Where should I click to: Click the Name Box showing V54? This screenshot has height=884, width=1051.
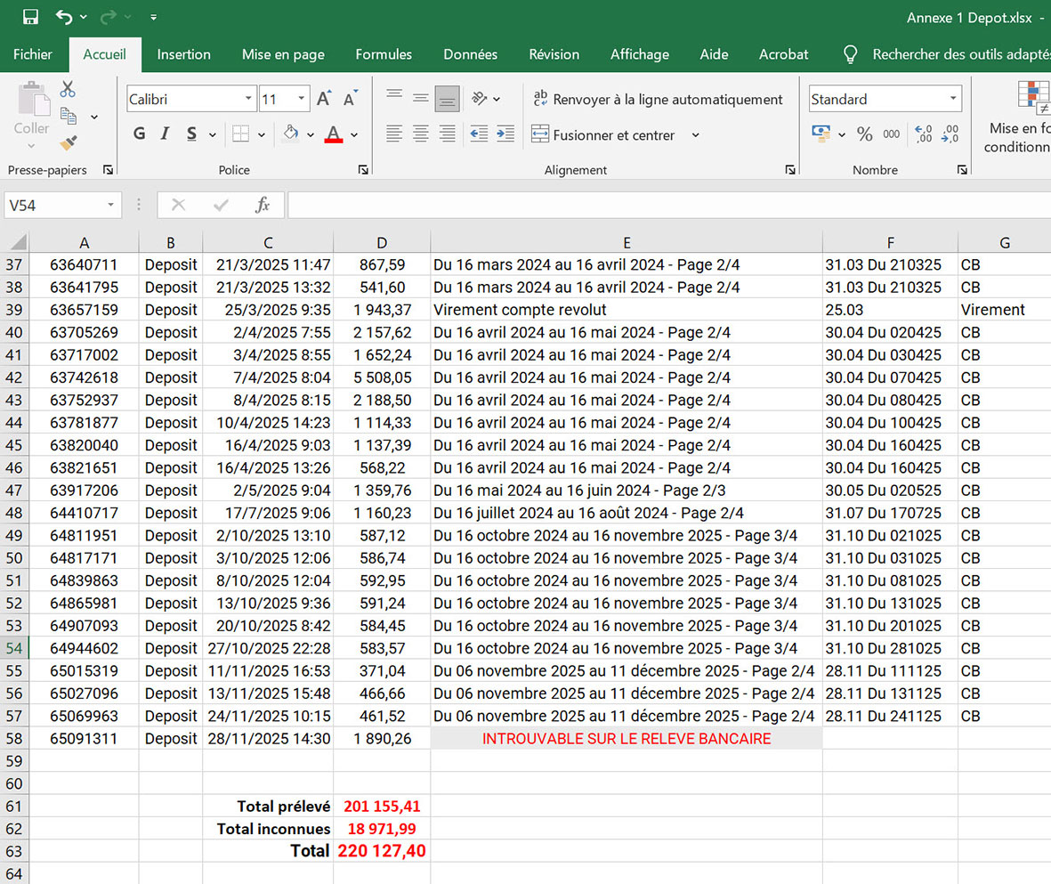[53, 205]
